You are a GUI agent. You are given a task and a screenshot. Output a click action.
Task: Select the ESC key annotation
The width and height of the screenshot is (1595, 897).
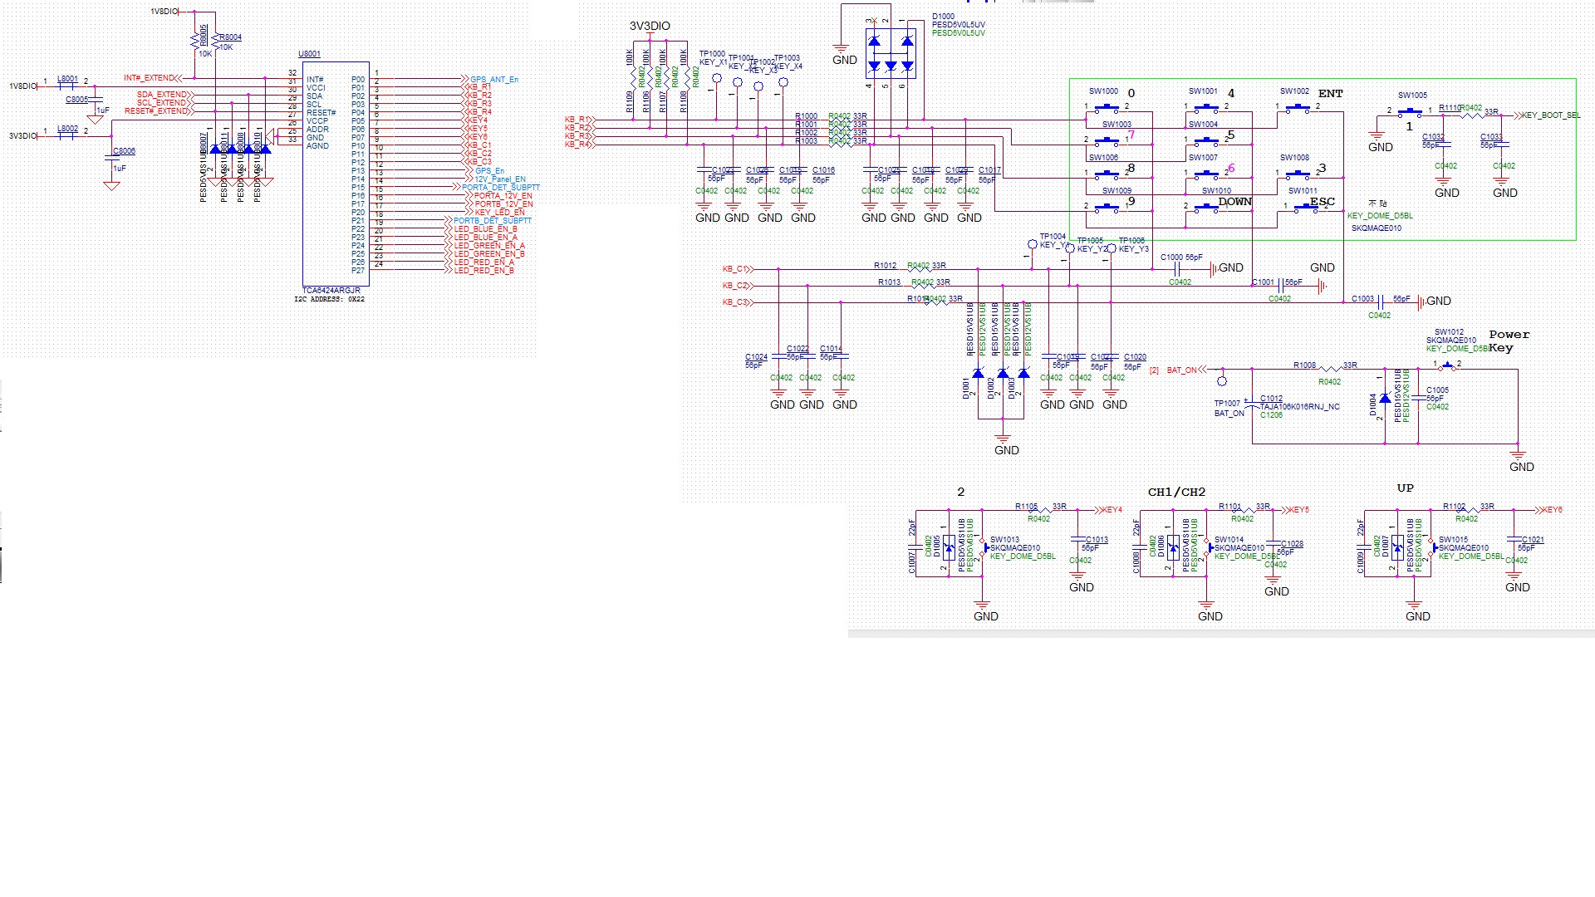[x=1323, y=202]
